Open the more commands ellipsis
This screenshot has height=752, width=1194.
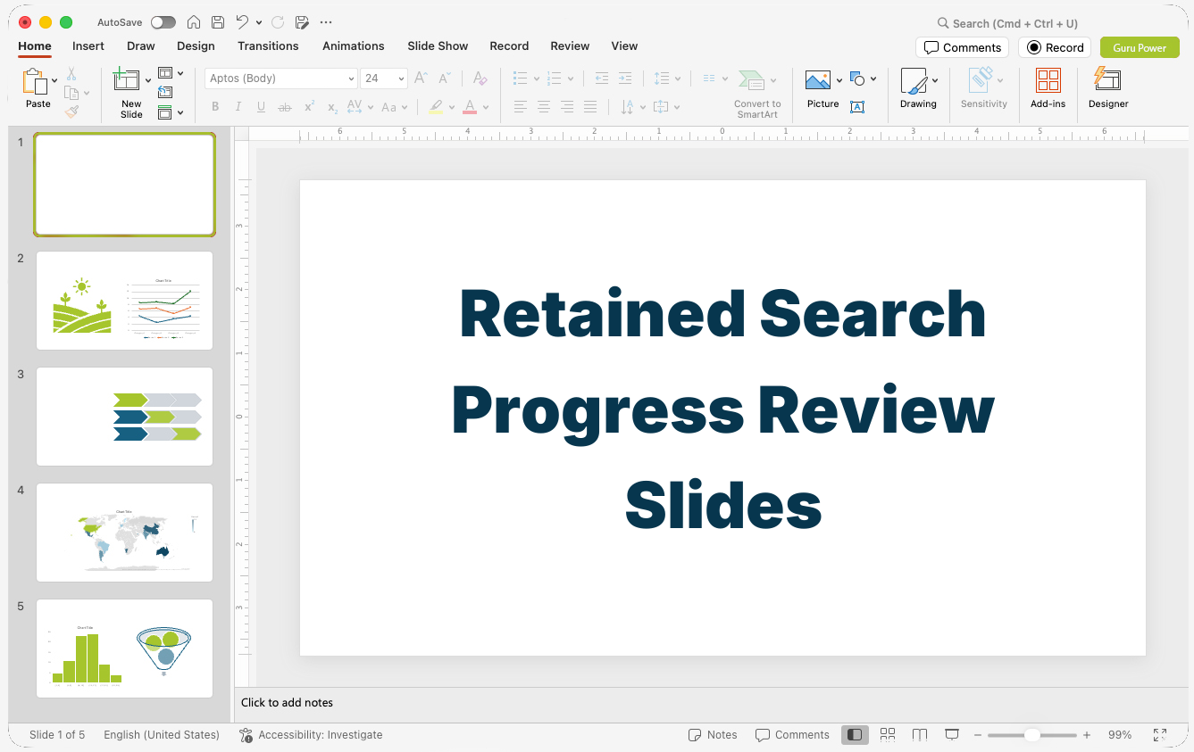point(326,22)
